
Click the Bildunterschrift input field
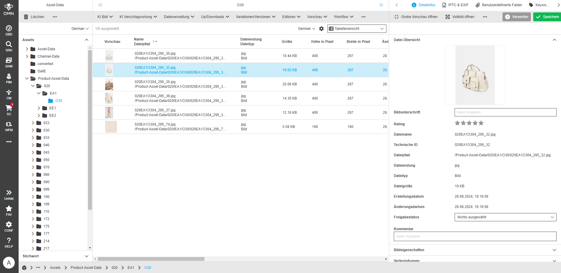click(505, 112)
